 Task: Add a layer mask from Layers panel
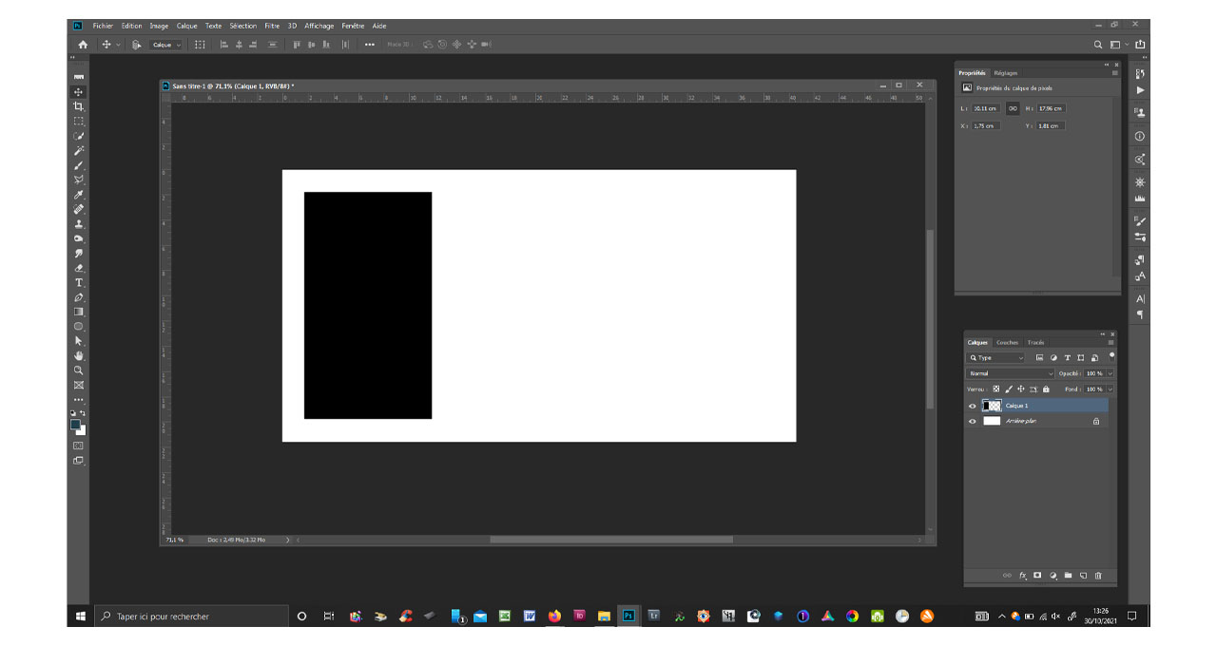(1037, 576)
